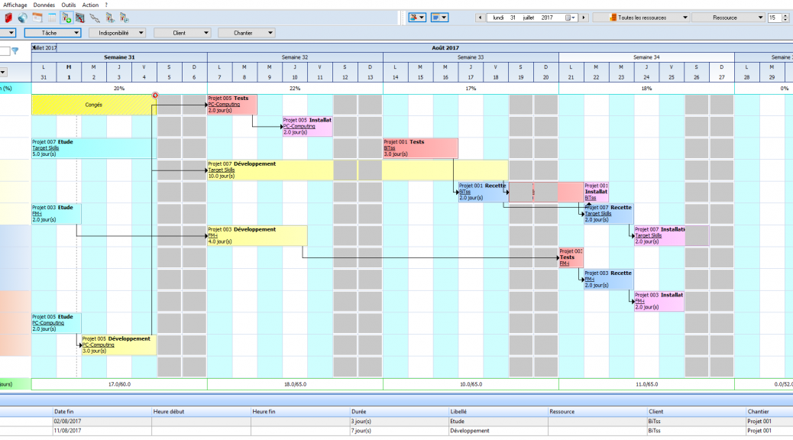Image resolution: width=793 pixels, height=440 pixels.
Task: Click the globe toolbar icon
Action: coord(22,18)
